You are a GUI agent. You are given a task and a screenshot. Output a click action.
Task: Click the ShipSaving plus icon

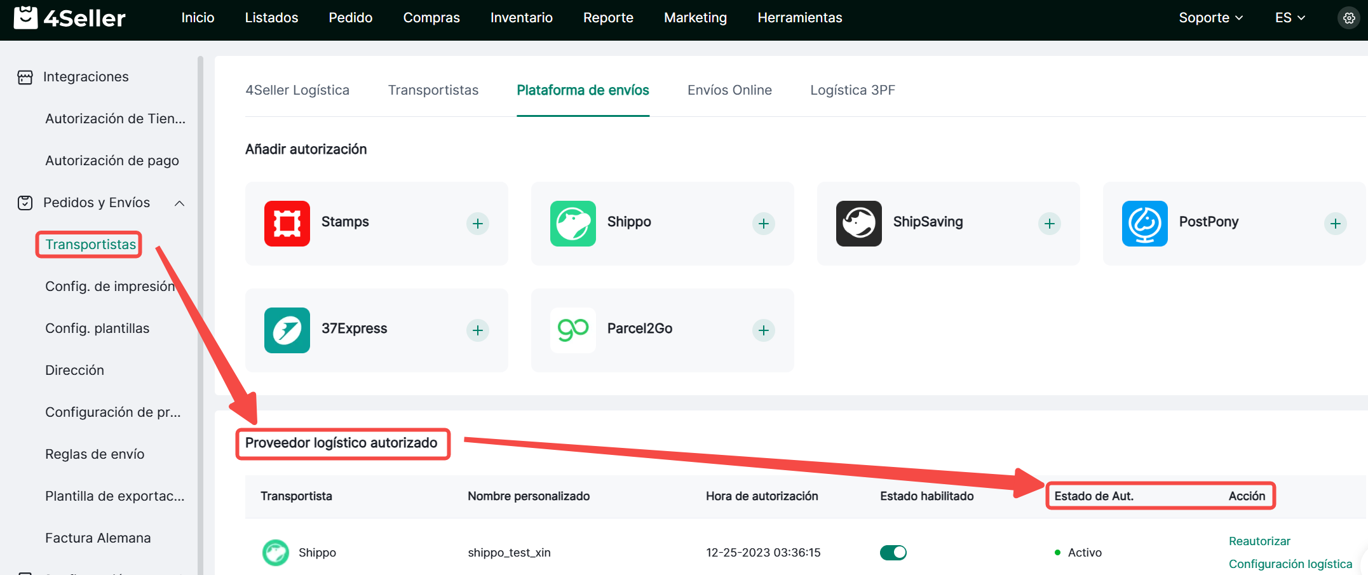[x=1049, y=224]
